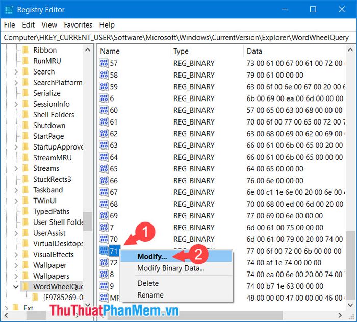
Task: Choose Modify Binary Data... in context menu
Action: pos(176,268)
